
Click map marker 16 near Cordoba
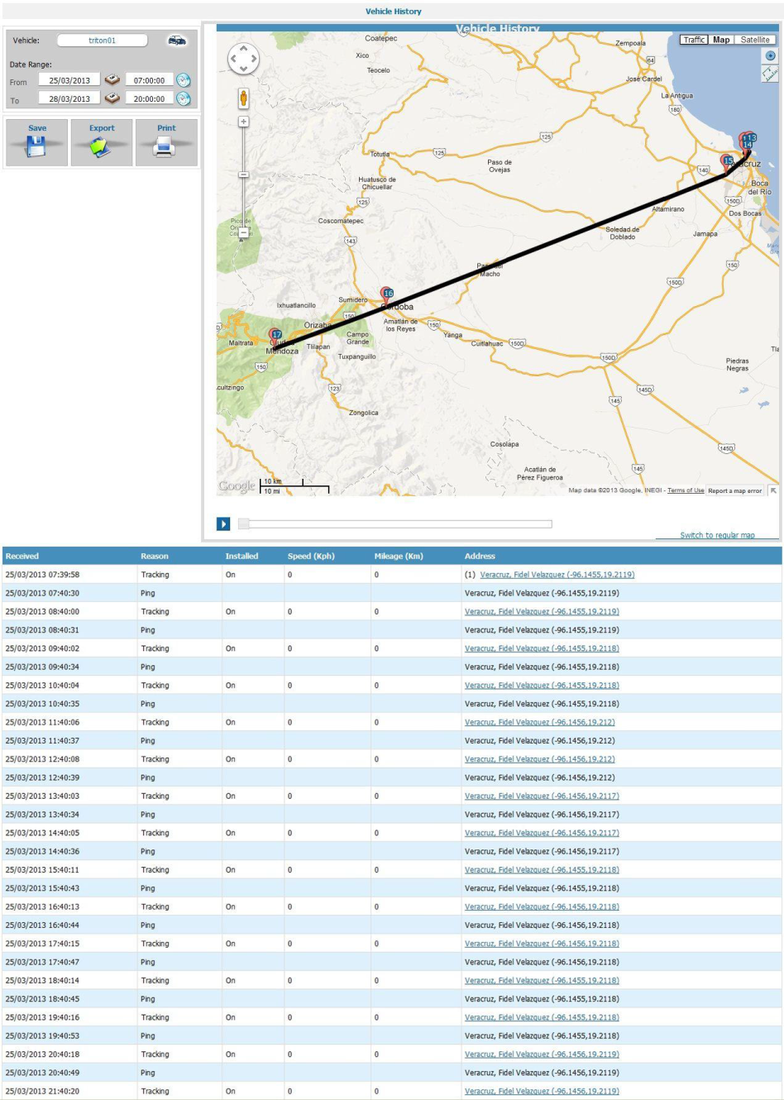tap(386, 294)
